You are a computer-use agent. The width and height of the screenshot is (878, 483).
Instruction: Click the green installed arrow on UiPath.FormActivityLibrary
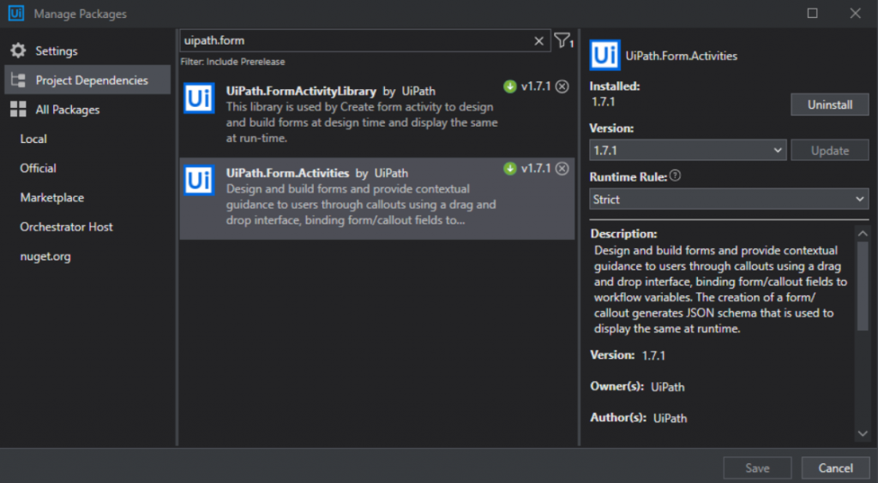pos(510,86)
